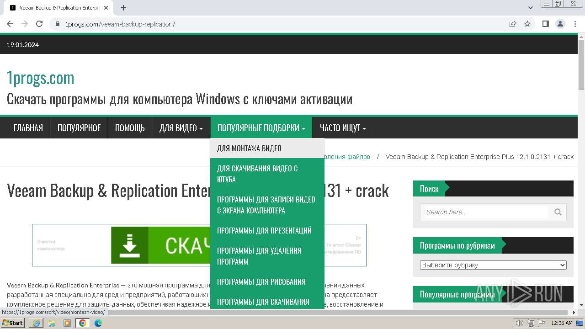Click horizontal scrollbar right arrow
Image resolution: width=585 pixels, height=329 pixels.
click(x=574, y=313)
